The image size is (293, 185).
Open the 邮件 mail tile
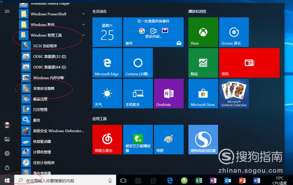point(153,32)
